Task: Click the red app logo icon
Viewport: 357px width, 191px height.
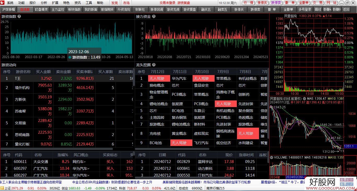Action: pyautogui.click(x=2, y=3)
